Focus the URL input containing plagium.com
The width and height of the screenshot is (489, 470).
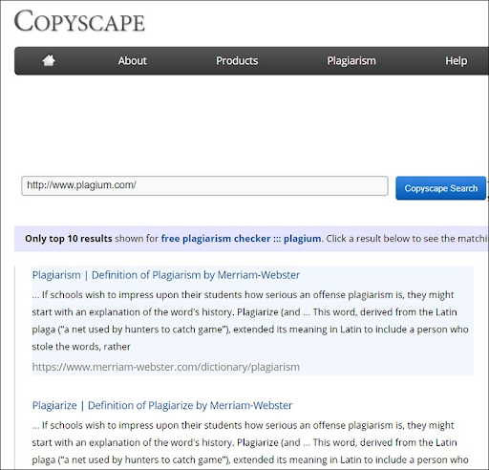[x=204, y=185]
